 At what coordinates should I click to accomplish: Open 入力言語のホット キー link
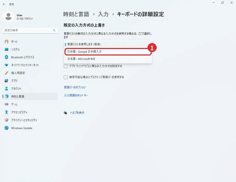(x=76, y=95)
